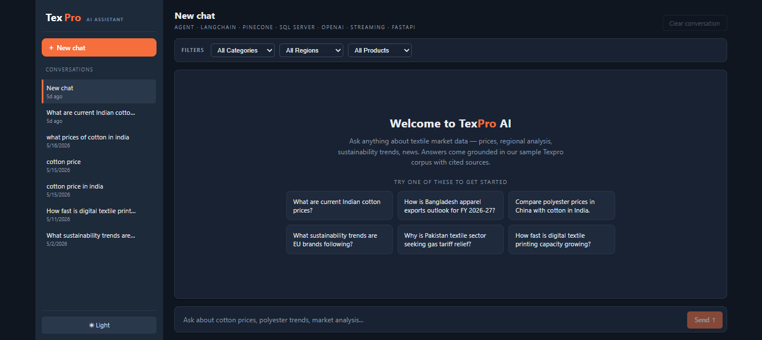The image size is (762, 340).
Task: Click the CONVERSATIONS section label
Action: (x=69, y=70)
